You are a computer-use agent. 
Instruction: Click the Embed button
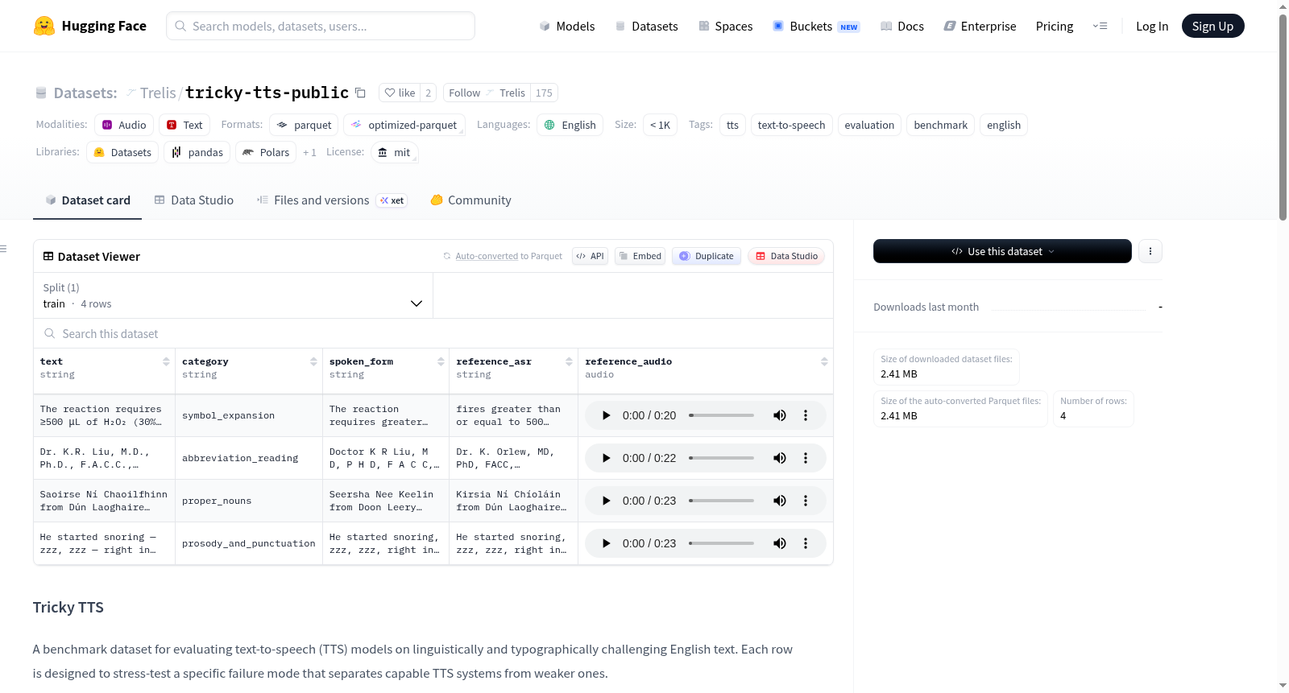[x=640, y=256]
